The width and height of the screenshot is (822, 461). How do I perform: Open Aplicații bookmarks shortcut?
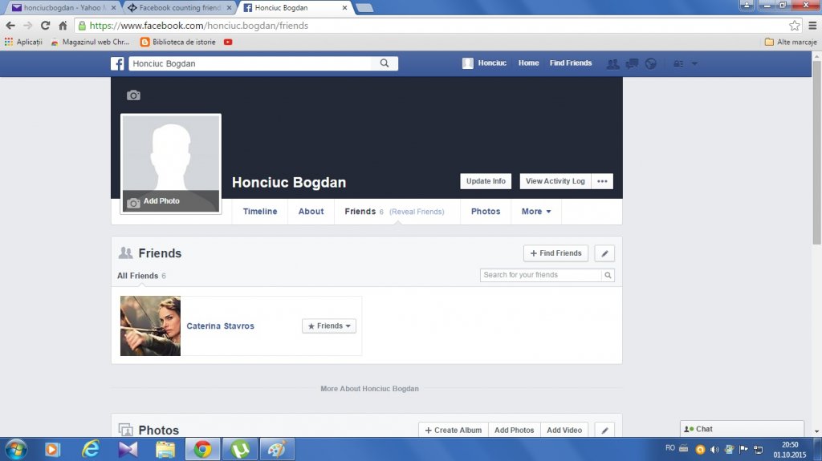23,42
